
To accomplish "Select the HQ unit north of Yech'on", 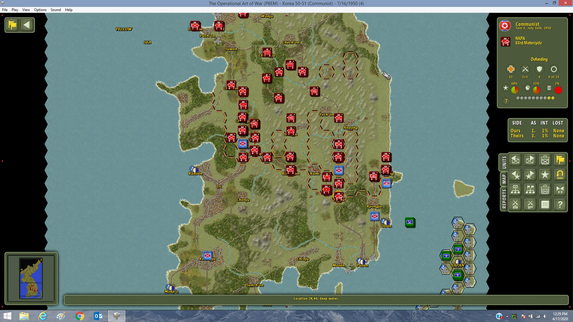I will tap(315, 92).
